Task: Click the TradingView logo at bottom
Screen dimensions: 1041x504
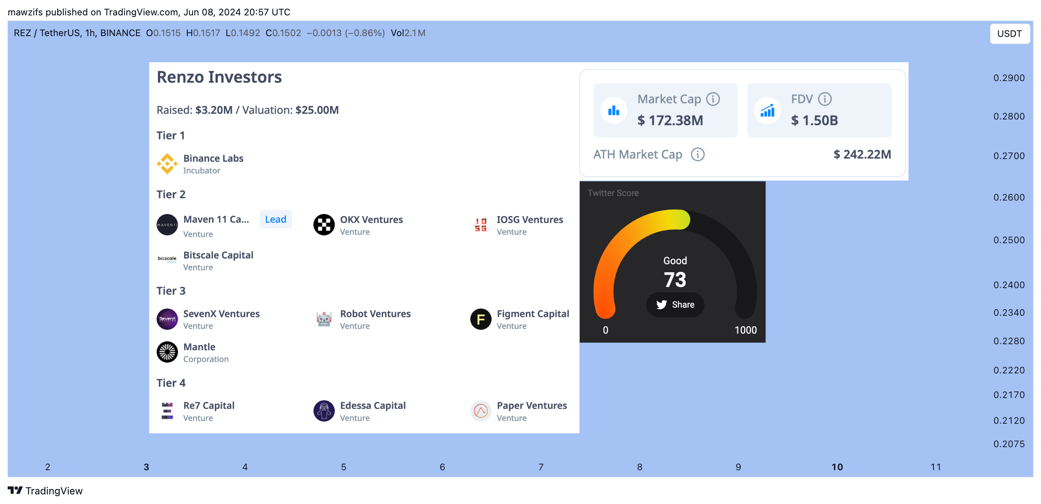Action: tap(45, 491)
